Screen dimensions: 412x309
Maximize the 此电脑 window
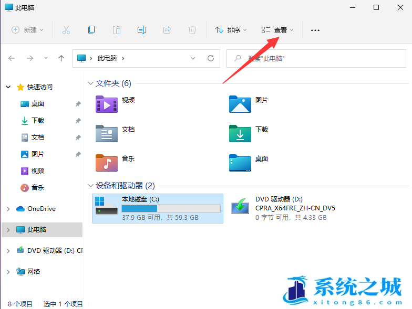(x=376, y=7)
